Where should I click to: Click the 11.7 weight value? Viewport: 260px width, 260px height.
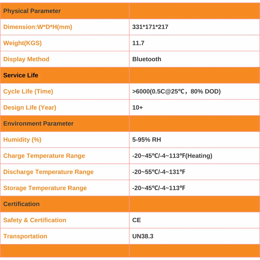pos(138,43)
